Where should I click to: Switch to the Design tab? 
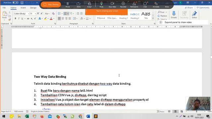(x=33, y=8)
